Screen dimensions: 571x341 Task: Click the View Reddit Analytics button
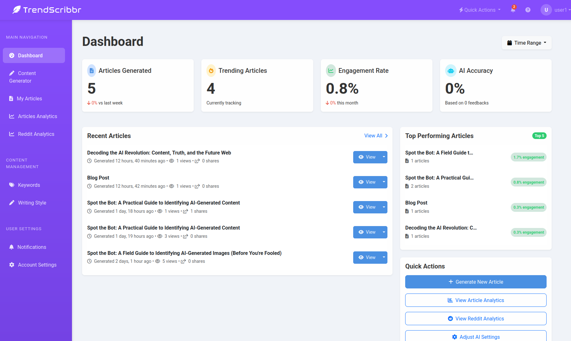(476, 319)
